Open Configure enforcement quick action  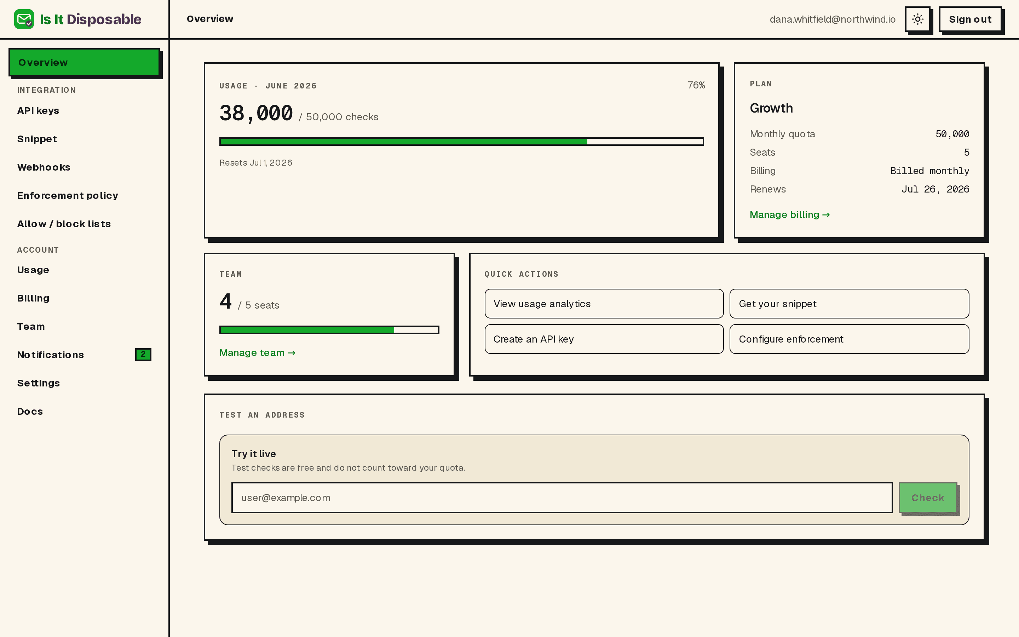pos(849,339)
